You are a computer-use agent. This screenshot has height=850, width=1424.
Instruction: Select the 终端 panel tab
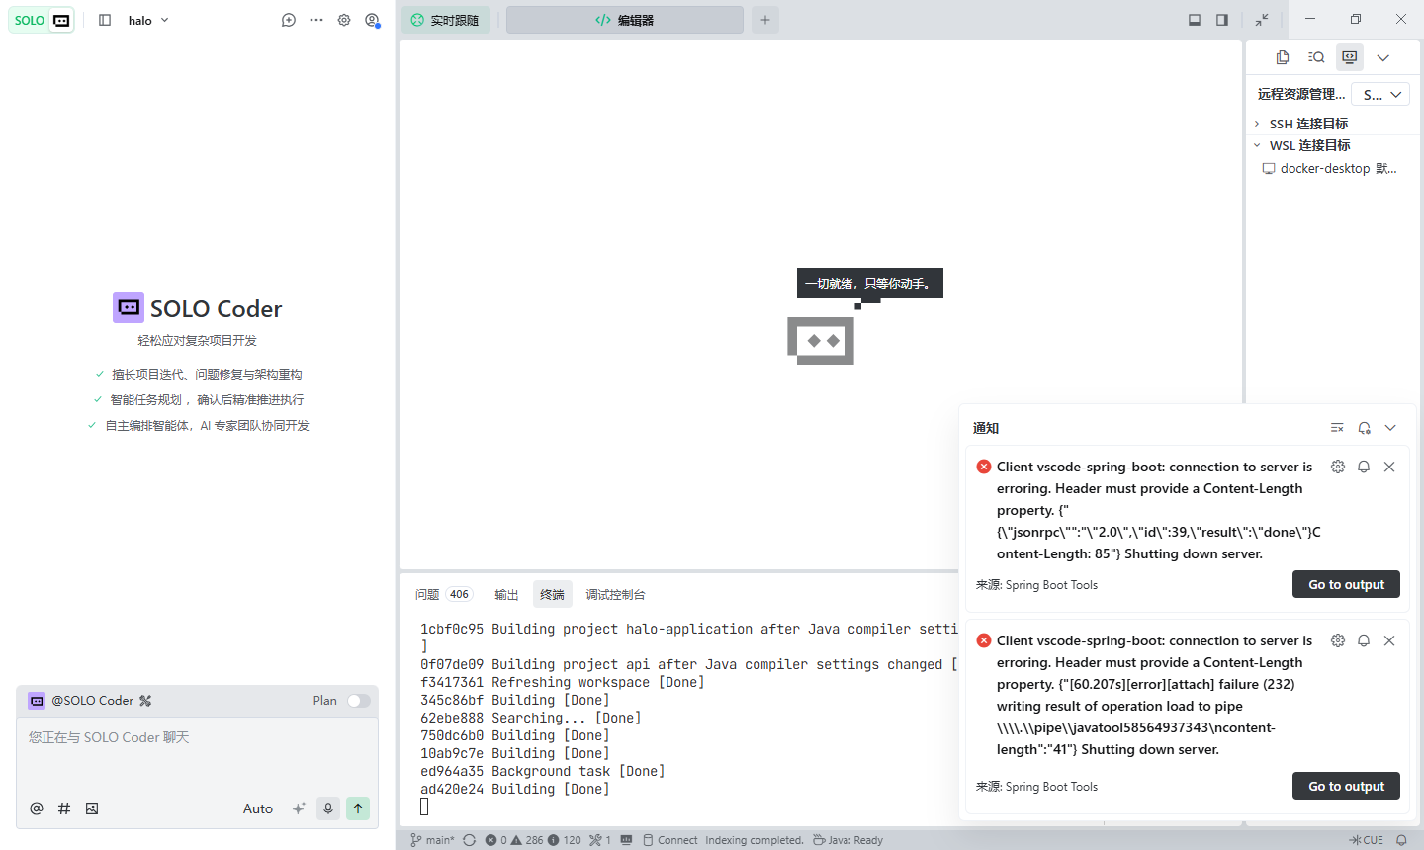552,594
